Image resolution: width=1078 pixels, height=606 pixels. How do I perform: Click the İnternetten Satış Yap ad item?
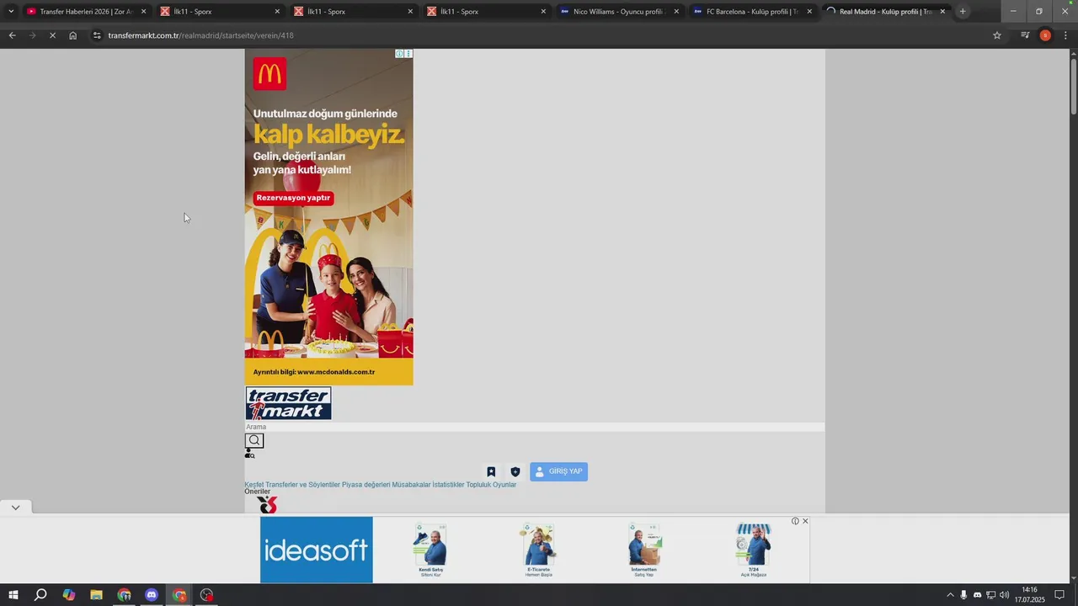coord(644,550)
